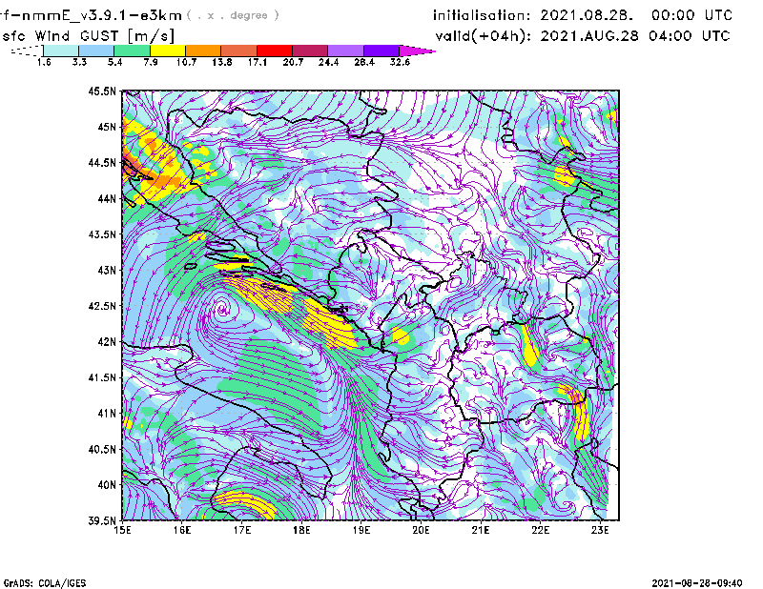This screenshot has height=589, width=763.
Task: Click the 43.5N latitude label
Action: click(102, 234)
